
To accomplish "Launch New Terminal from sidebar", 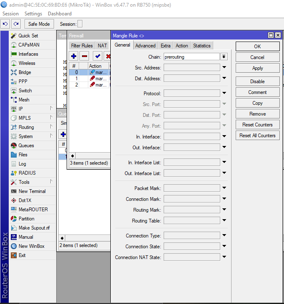I will coord(32,191).
